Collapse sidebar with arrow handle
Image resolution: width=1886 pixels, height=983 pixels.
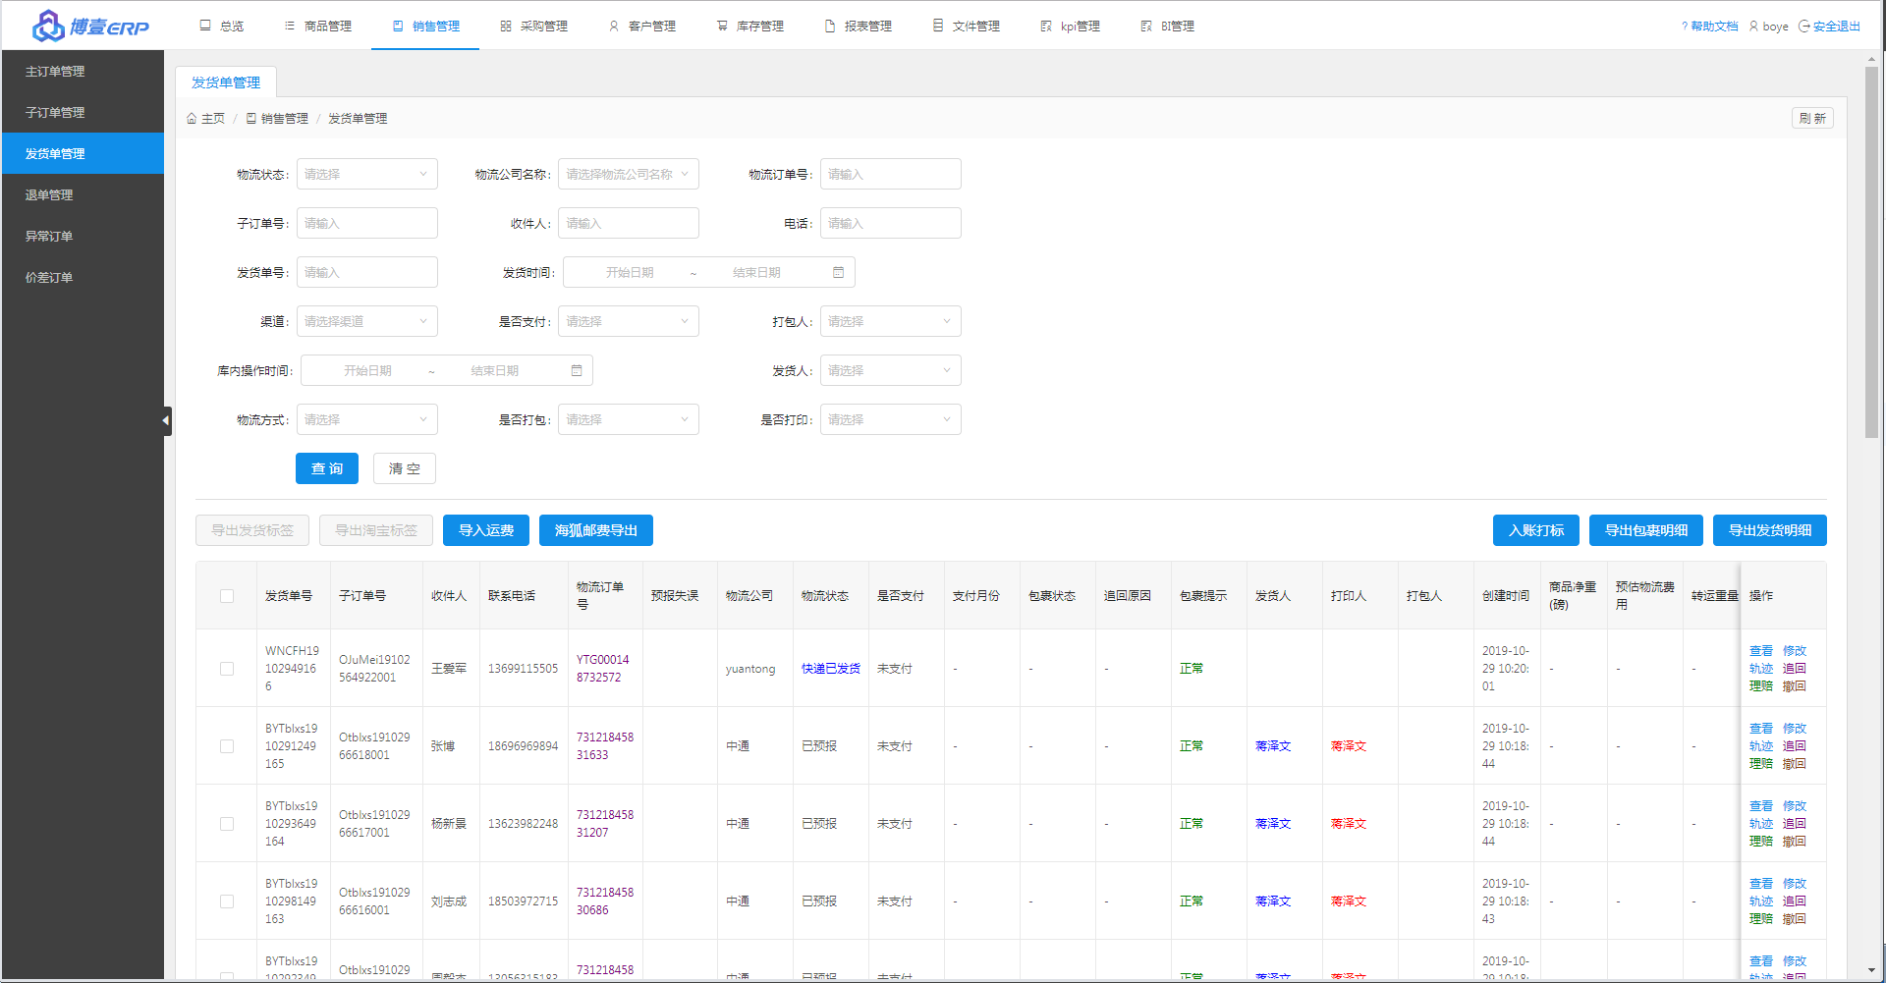tap(166, 421)
